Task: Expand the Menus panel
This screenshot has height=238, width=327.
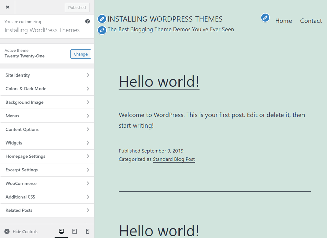Action: 47,116
